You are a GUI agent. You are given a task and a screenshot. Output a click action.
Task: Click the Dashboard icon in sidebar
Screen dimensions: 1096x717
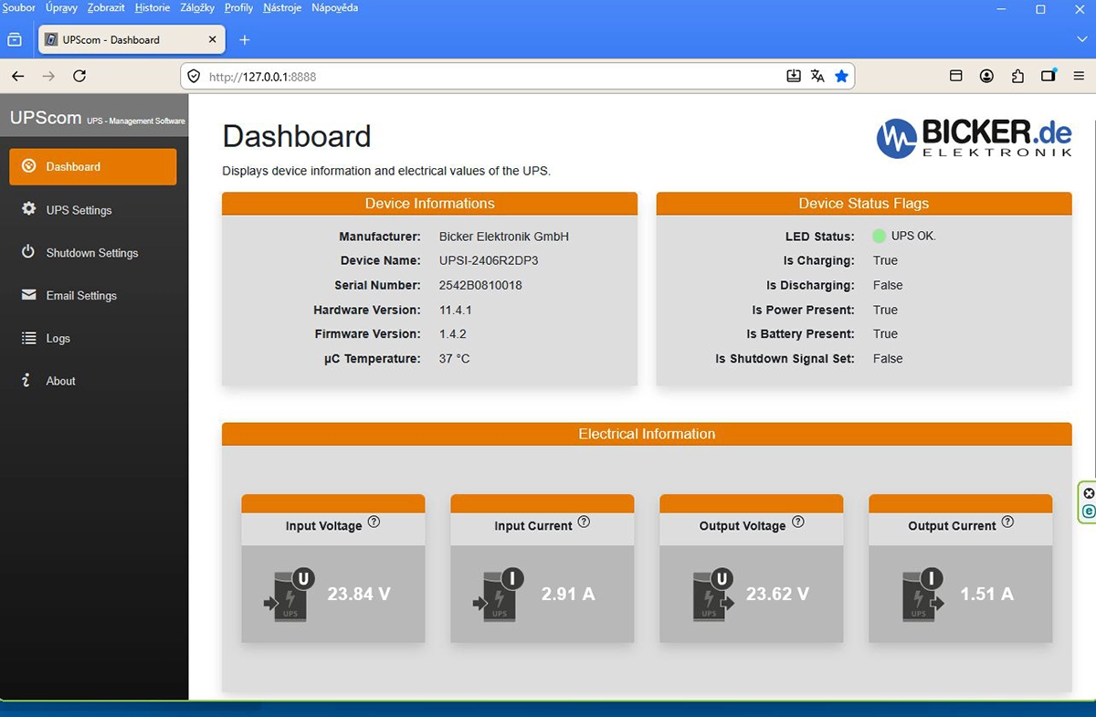[x=28, y=166]
